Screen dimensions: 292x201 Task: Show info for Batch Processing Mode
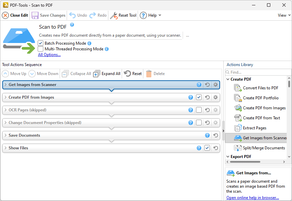[89, 43]
